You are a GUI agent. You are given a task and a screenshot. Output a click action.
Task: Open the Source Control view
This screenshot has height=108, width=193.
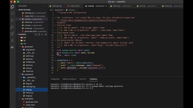point(12,20)
